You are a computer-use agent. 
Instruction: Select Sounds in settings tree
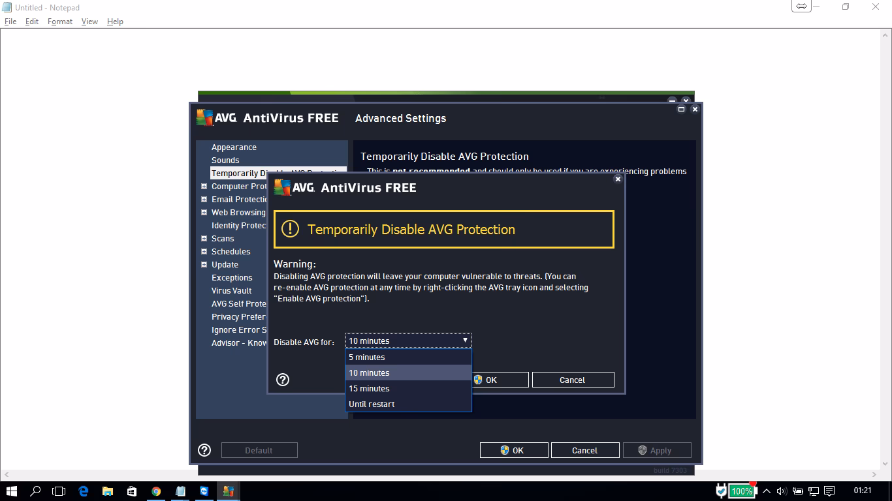[225, 160]
